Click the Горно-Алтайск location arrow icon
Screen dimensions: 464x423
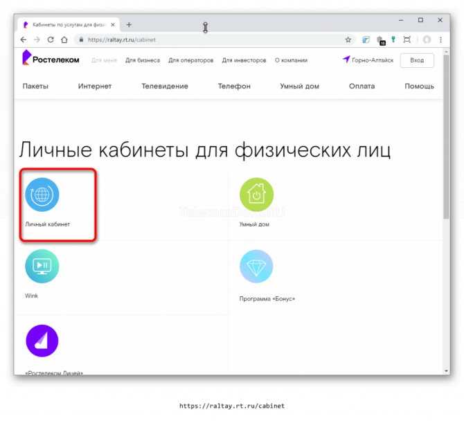[346, 60]
